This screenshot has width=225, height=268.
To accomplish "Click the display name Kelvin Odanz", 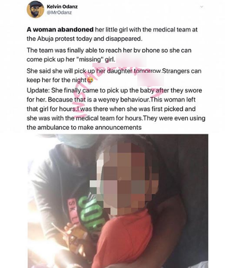I will pyautogui.click(x=62, y=7).
